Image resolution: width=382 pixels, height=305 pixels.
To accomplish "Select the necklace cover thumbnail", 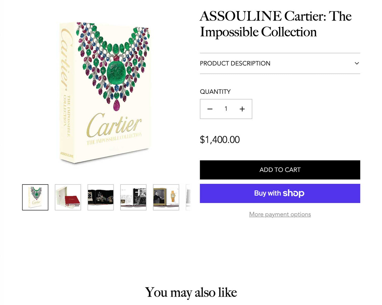I will [x=35, y=197].
